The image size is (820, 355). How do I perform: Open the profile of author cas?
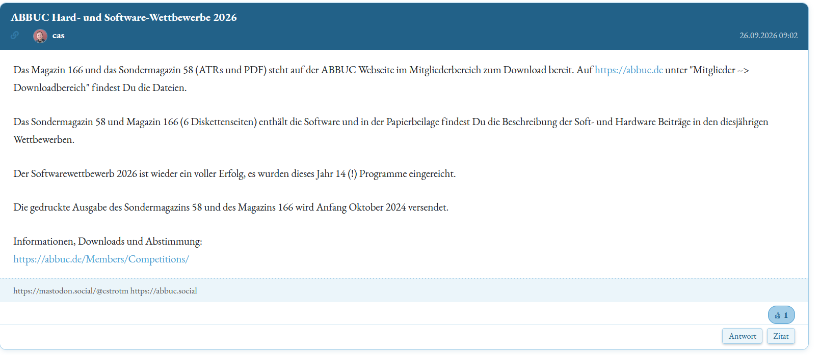[58, 36]
